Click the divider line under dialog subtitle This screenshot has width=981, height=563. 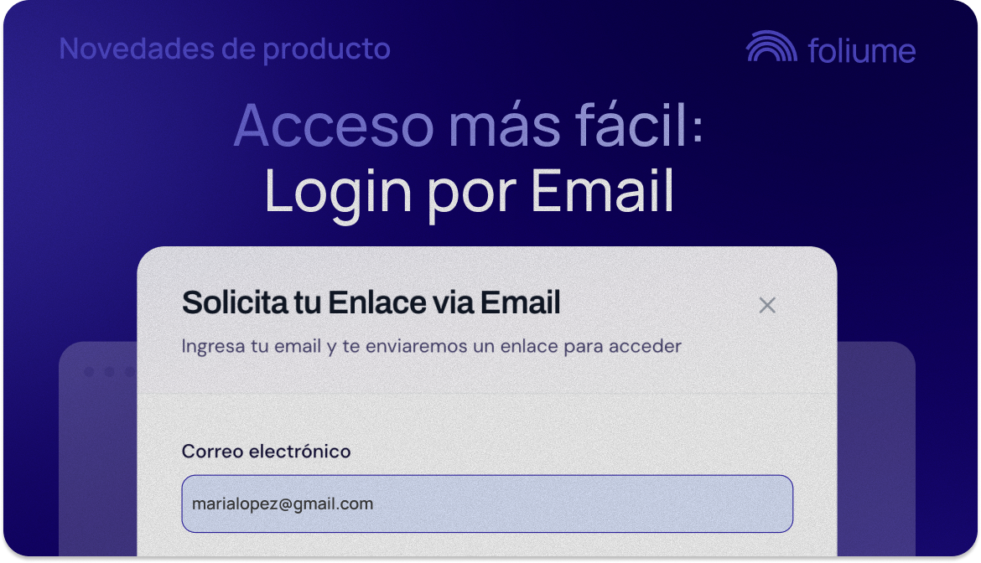point(487,393)
